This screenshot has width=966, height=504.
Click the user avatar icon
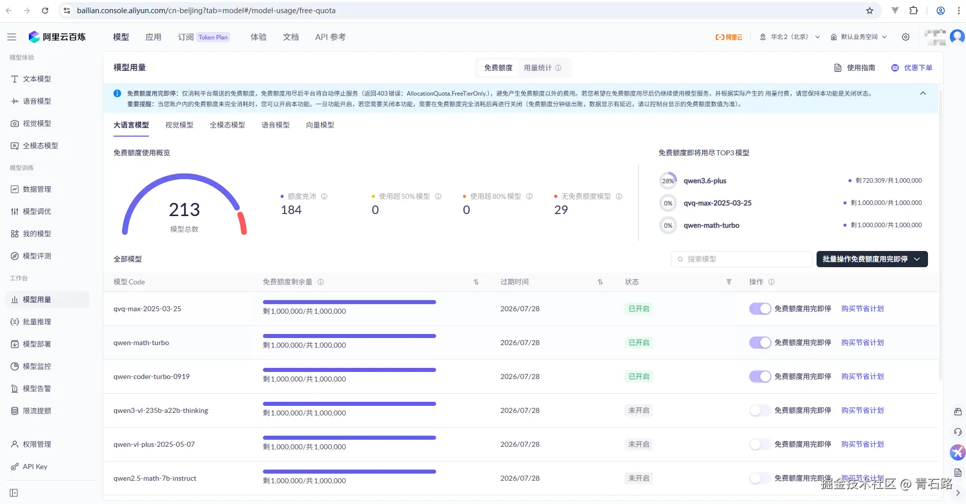[x=957, y=37]
